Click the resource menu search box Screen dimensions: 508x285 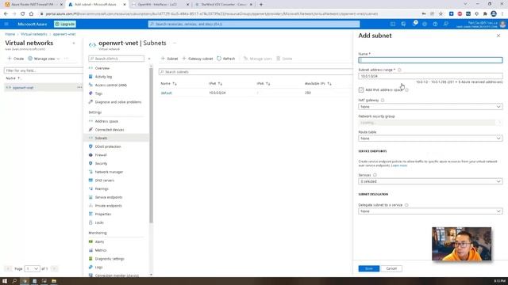pos(117,59)
